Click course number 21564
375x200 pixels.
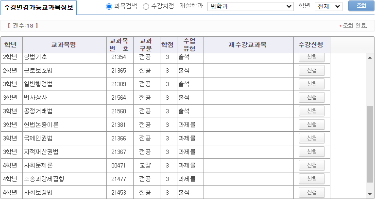[x=119, y=98]
